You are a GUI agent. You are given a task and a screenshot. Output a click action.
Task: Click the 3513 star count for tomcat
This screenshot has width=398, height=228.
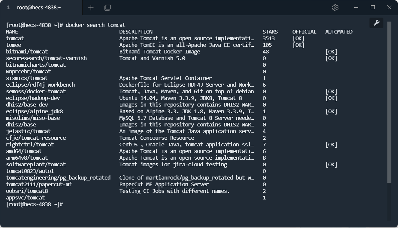pos(269,38)
